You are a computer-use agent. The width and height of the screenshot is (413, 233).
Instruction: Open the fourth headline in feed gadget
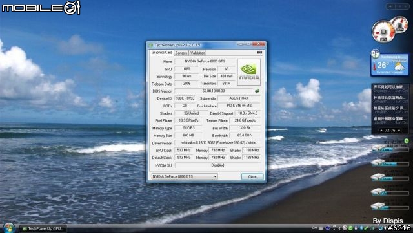[x=390, y=120]
